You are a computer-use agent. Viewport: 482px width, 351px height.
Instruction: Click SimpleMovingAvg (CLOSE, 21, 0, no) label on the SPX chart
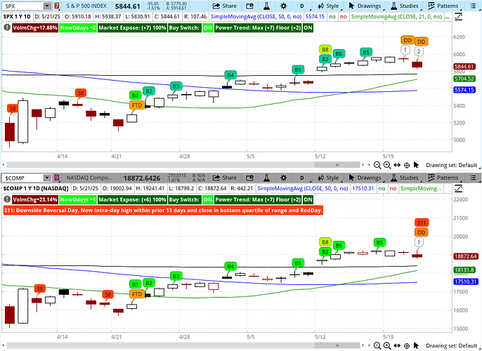[x=396, y=17]
